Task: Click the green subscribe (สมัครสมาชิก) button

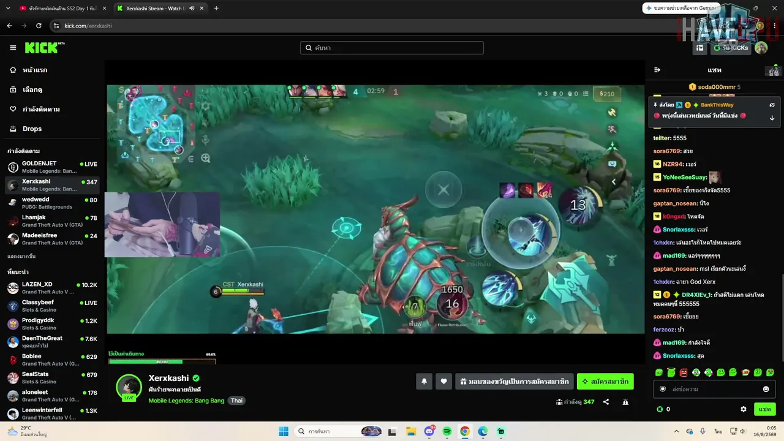Action: coord(605,382)
